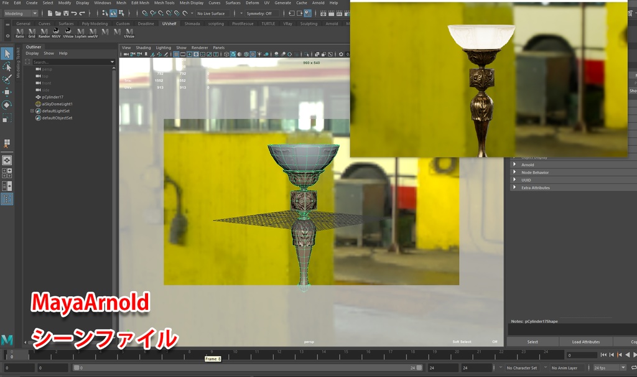
Task: Click the range slider bar
Action: pos(248,368)
